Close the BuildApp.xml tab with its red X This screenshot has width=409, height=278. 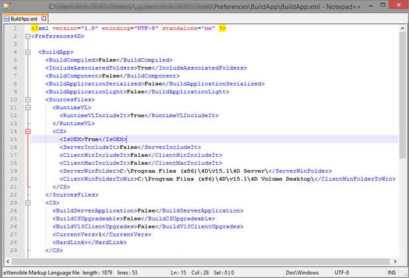point(43,19)
